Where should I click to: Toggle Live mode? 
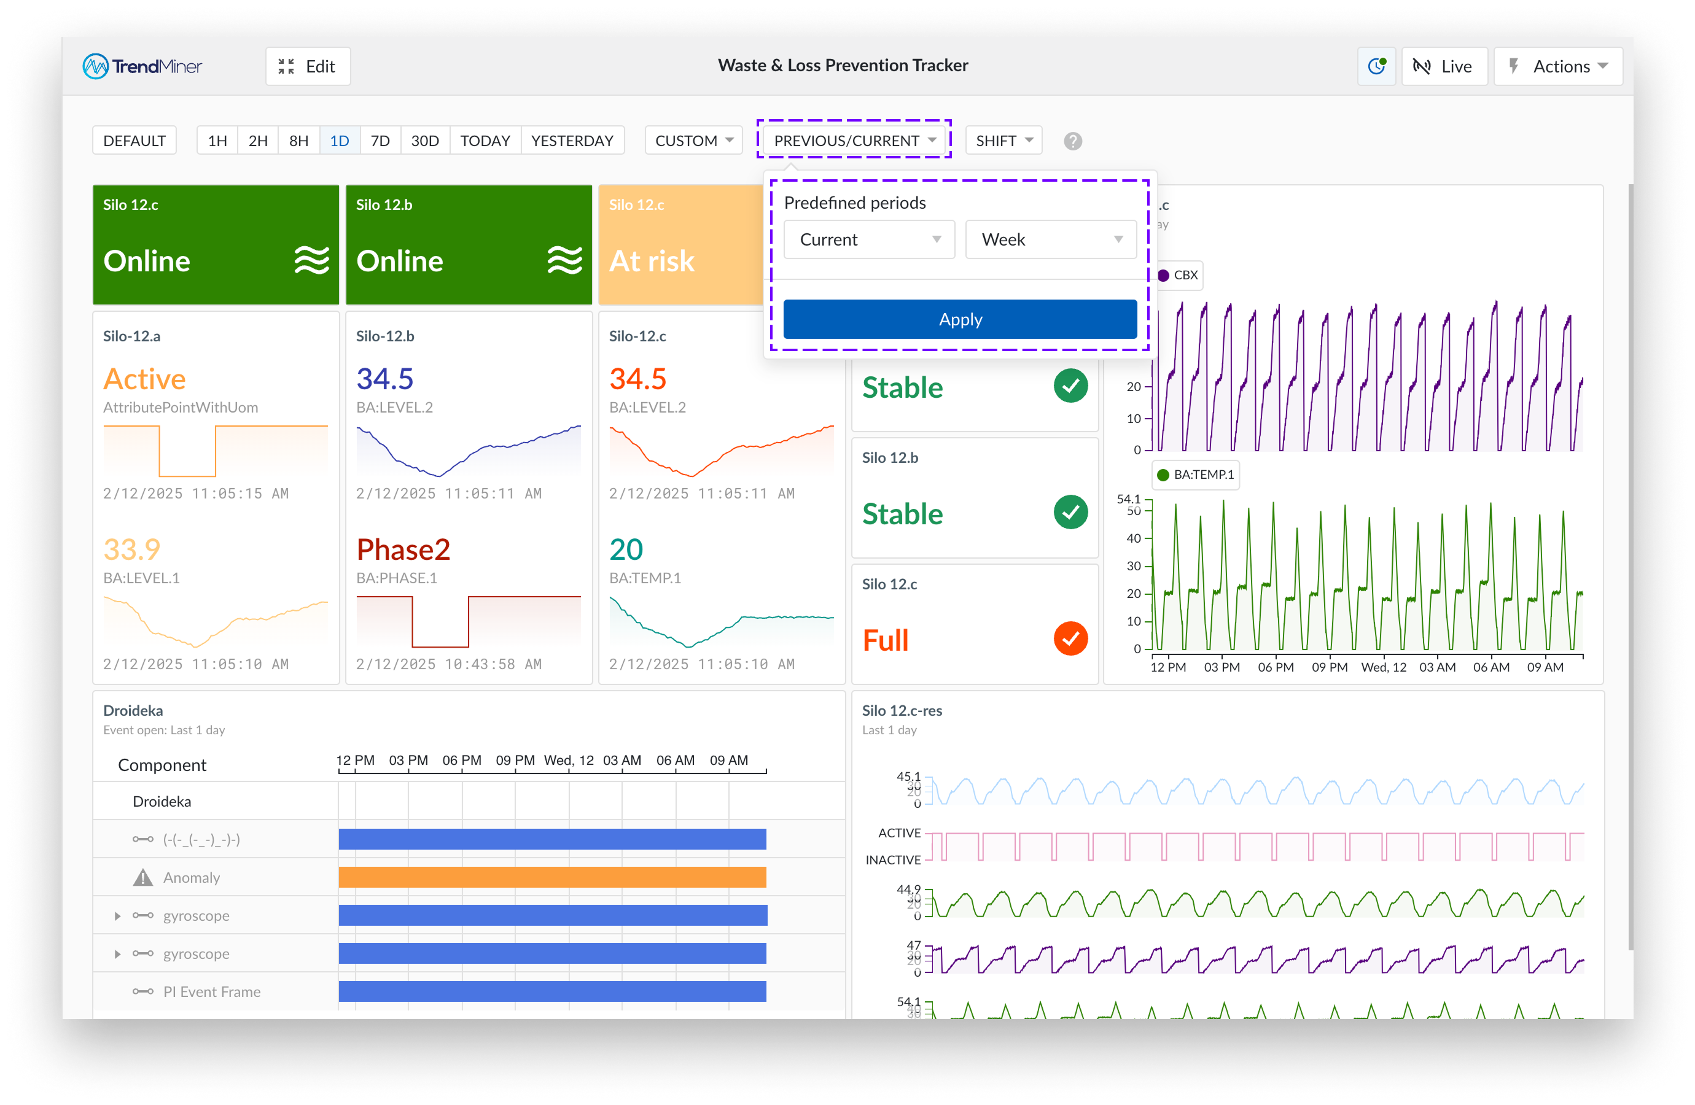click(x=1444, y=66)
